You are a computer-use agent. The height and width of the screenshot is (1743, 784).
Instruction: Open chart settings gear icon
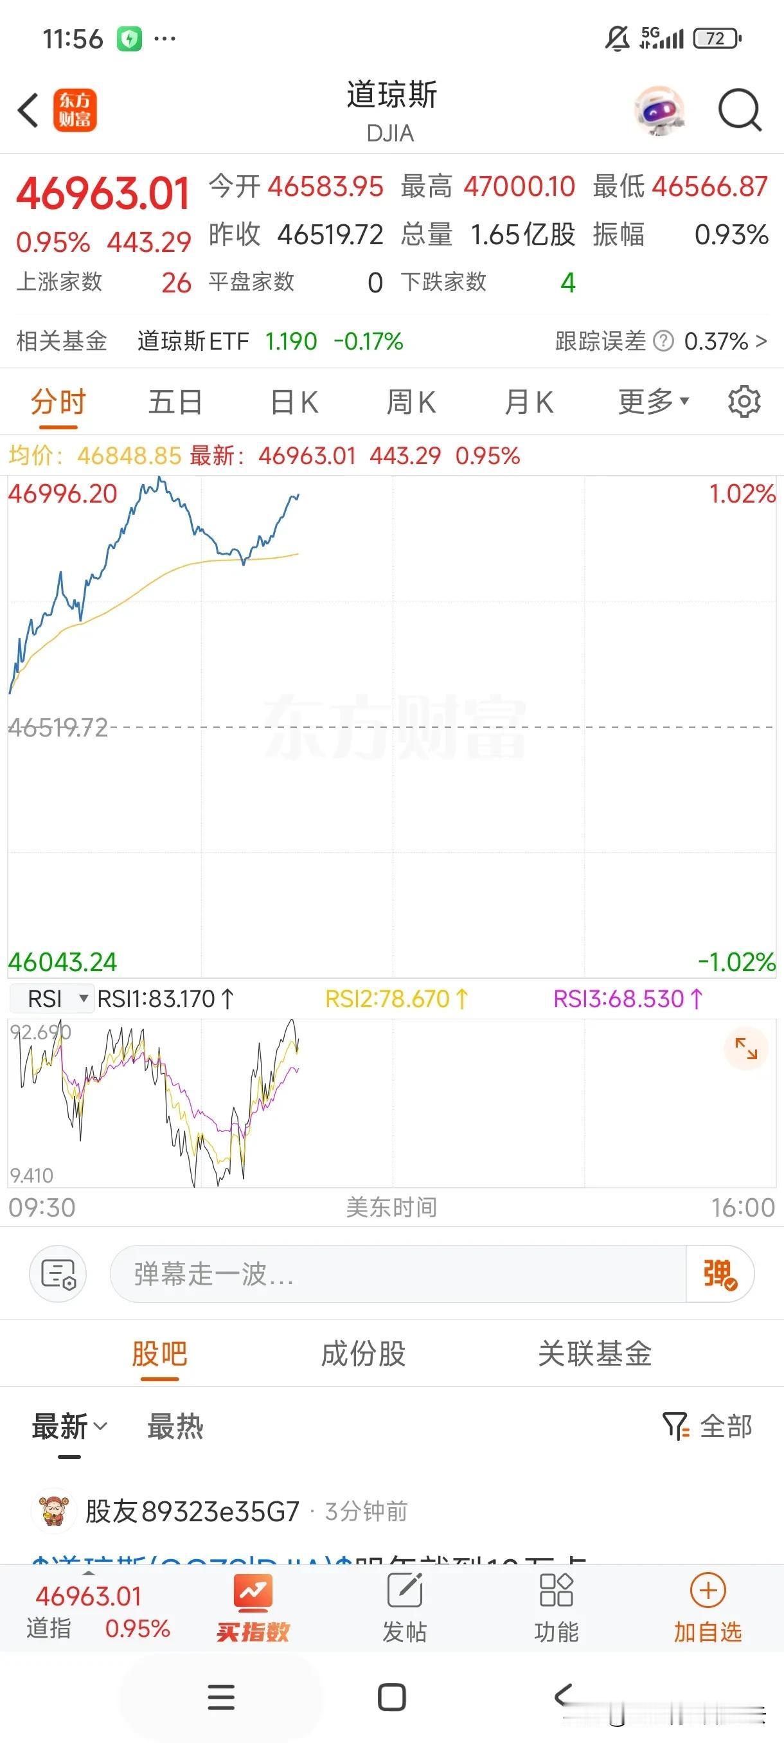744,402
